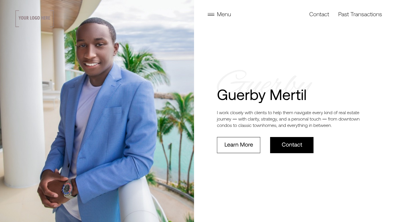The width and height of the screenshot is (395, 222).
Task: Click the outlined Learn More button
Action: point(239,145)
